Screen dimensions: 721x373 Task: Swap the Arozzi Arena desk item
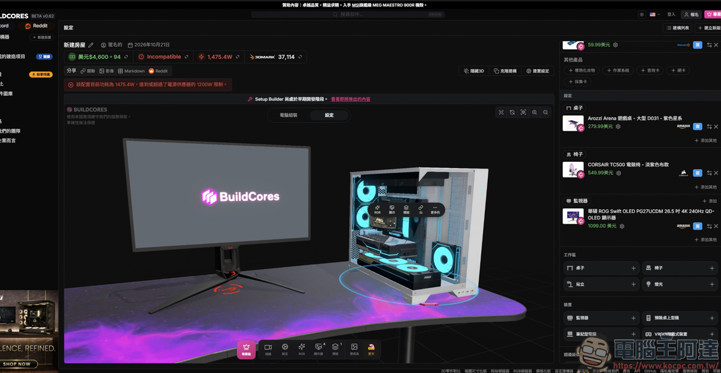(x=709, y=127)
